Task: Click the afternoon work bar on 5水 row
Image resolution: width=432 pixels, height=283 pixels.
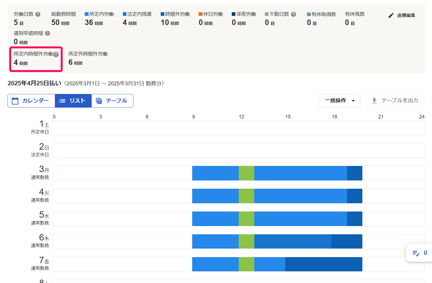Action: click(x=301, y=219)
